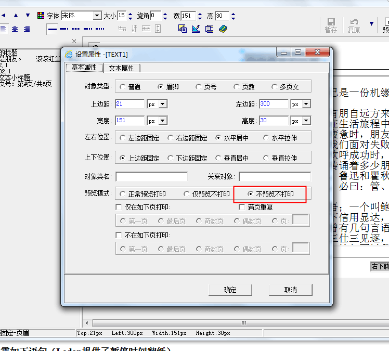The width and height of the screenshot is (389, 351).
Task: Click the right text alignment icon
Action: [28, 29]
